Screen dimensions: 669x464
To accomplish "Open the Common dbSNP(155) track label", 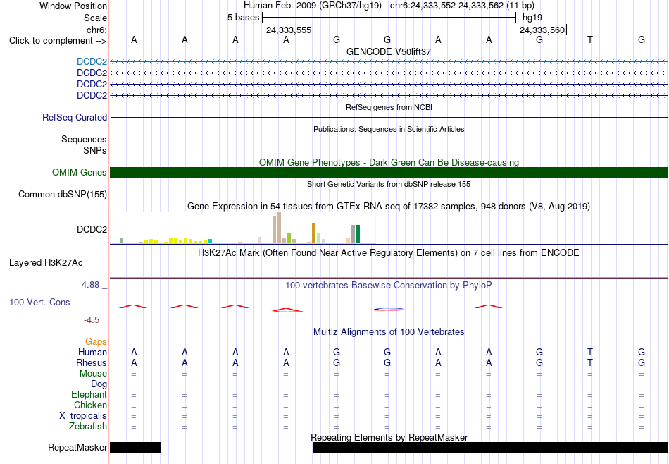I will point(63,194).
